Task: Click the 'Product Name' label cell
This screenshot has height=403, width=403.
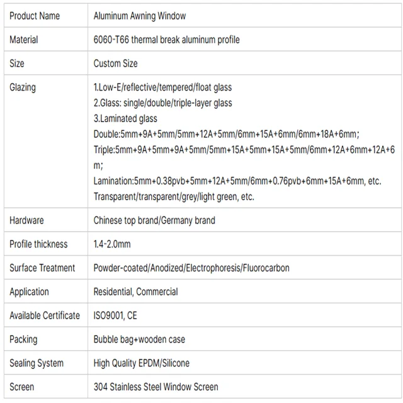Action: (x=35, y=16)
